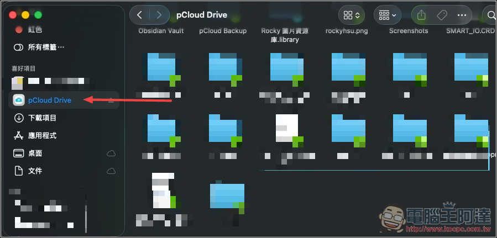Open 文件 (Documents) in sidebar

[35, 171]
